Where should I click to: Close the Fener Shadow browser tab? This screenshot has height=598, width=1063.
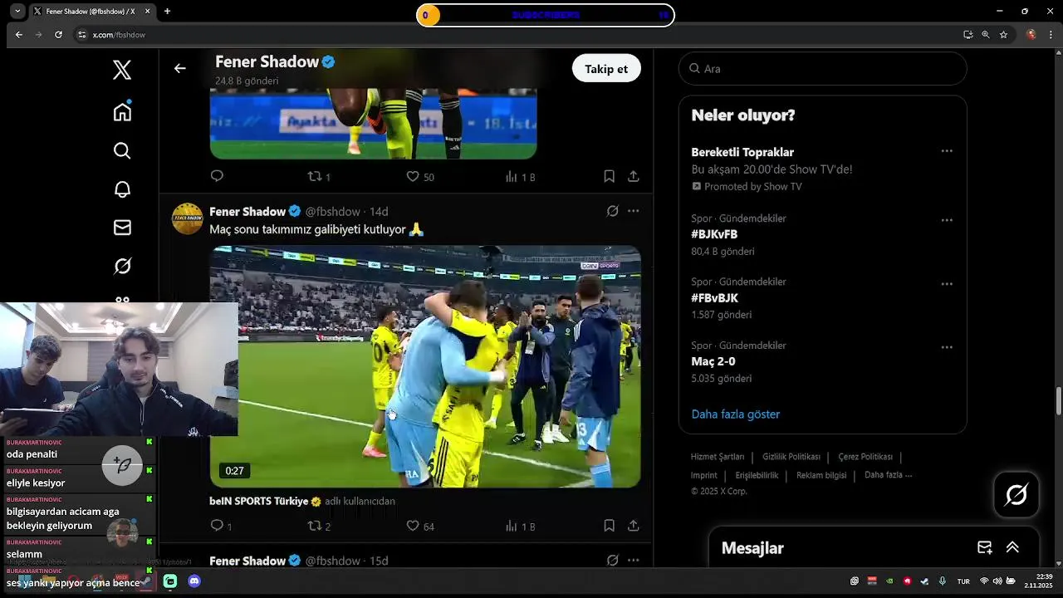148,12
